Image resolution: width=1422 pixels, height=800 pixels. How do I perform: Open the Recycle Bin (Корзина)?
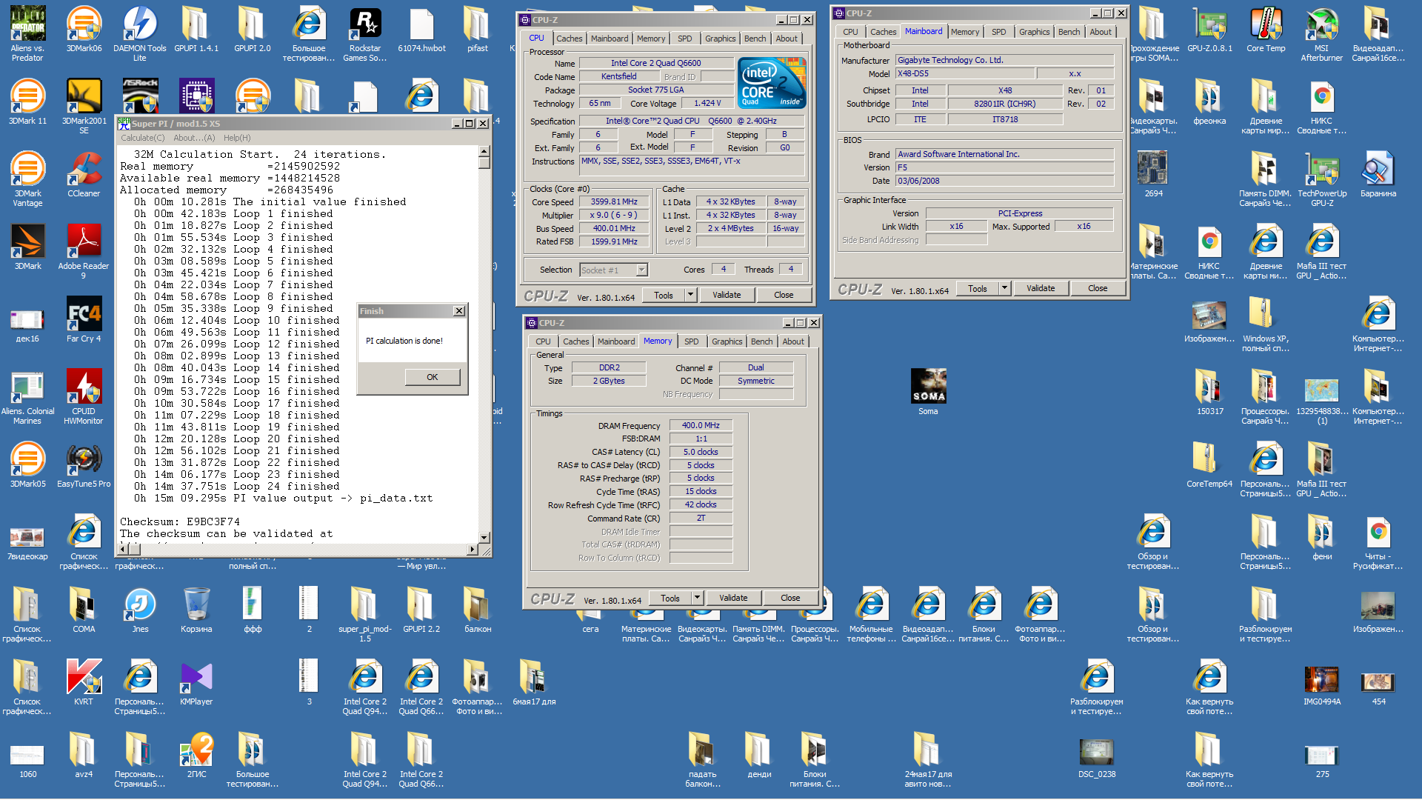coord(196,607)
